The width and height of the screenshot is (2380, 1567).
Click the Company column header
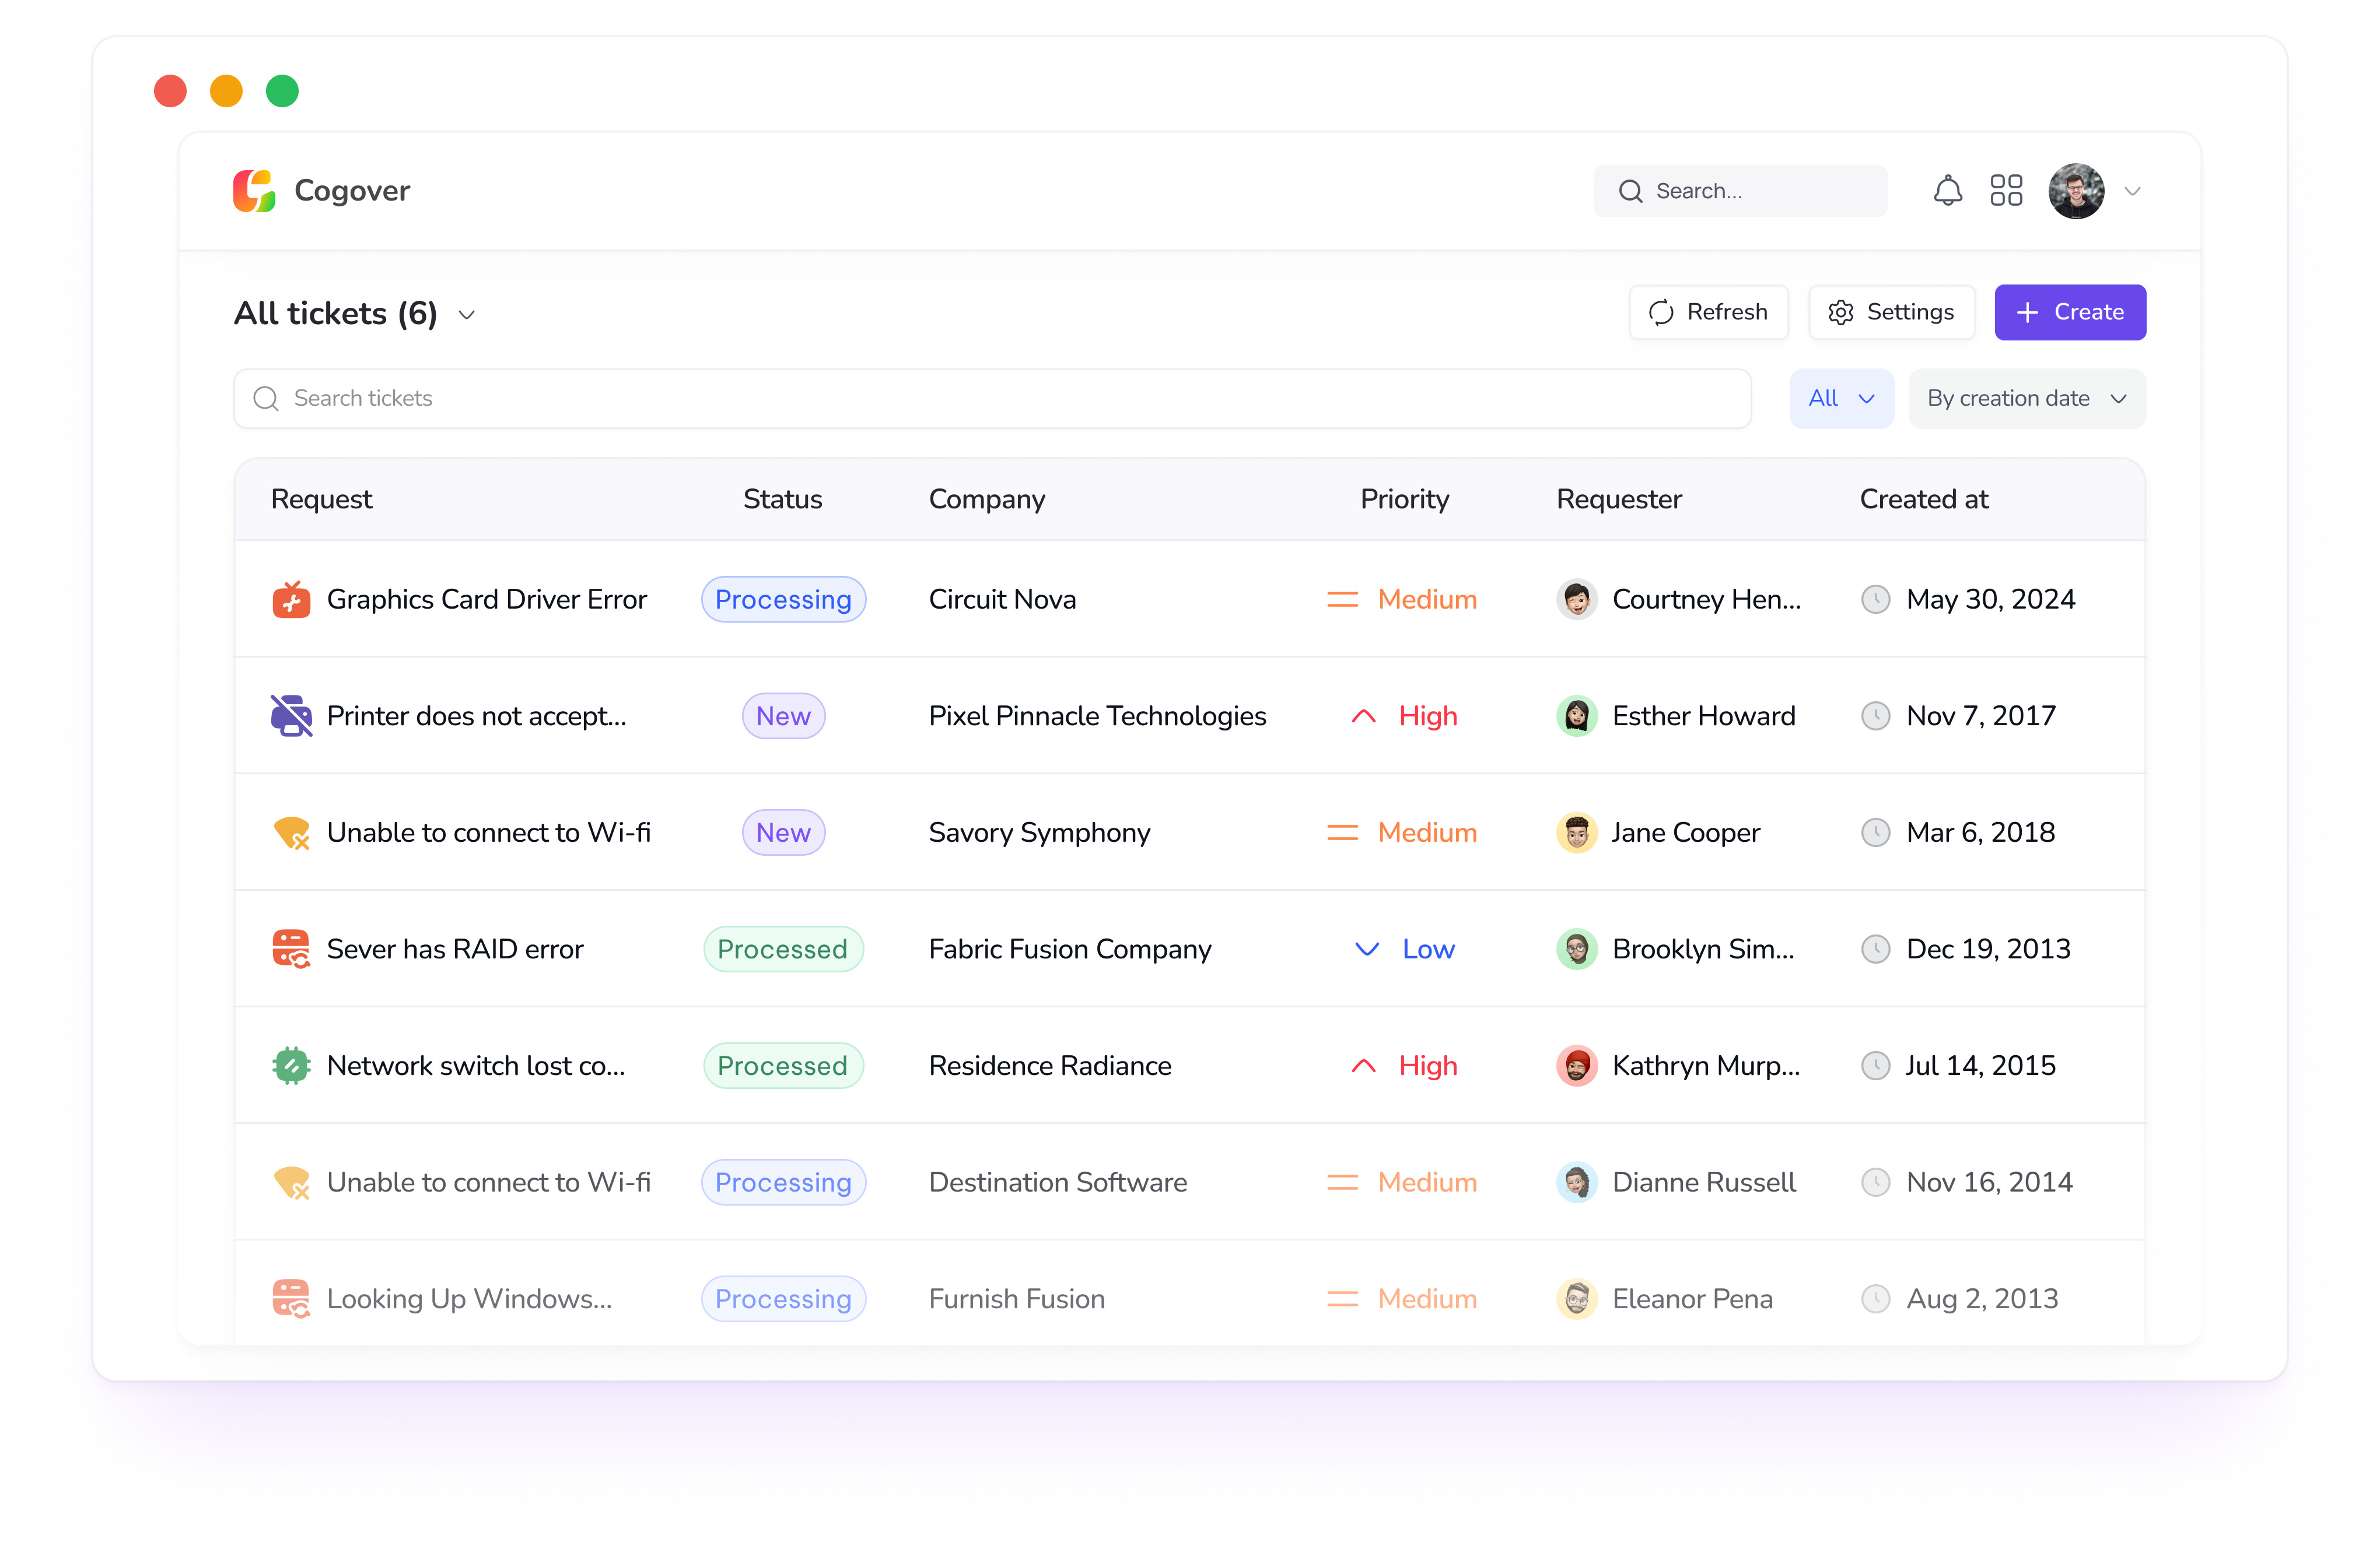coord(987,498)
